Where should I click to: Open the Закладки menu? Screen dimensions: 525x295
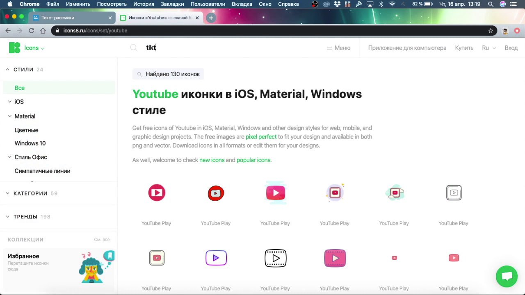coord(172,4)
